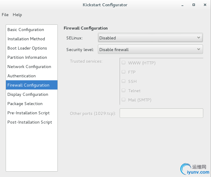The height and width of the screenshot is (177, 211).
Task: Switch to Authentication section
Action: (x=21, y=76)
